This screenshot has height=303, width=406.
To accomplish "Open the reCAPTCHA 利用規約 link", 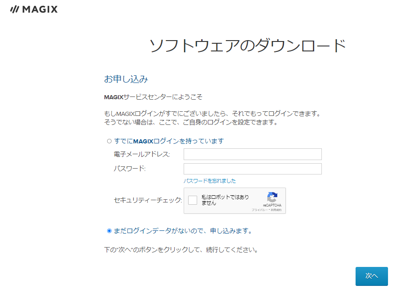I will [276, 210].
